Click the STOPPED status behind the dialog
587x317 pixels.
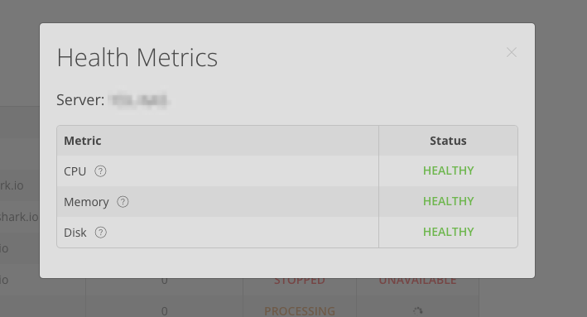(300, 281)
